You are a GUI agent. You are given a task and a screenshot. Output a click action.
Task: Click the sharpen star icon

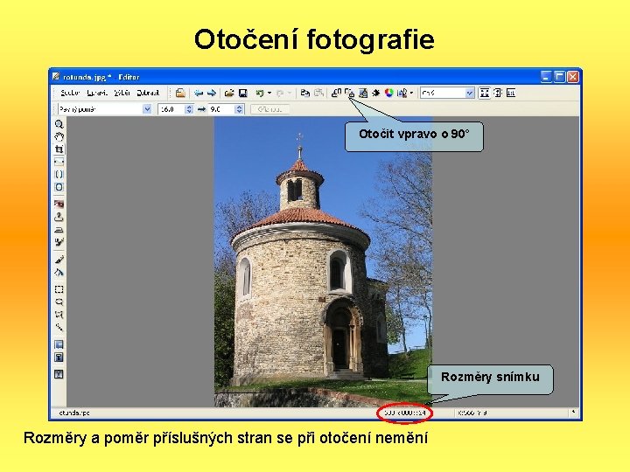[x=376, y=94]
